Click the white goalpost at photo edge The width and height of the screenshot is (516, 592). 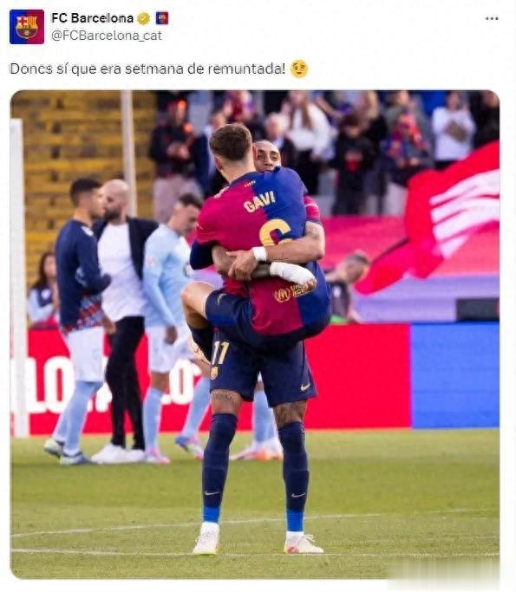(x=18, y=277)
